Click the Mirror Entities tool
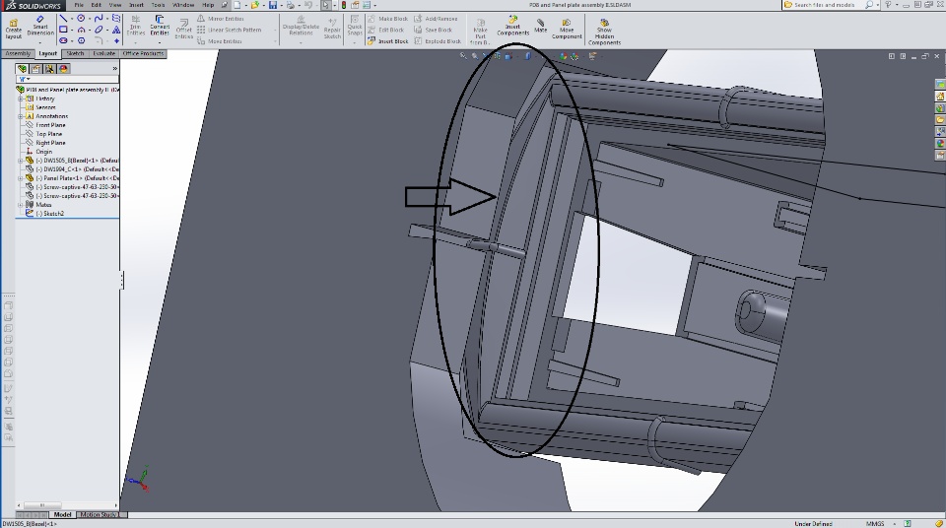This screenshot has height=528, width=946. point(220,19)
